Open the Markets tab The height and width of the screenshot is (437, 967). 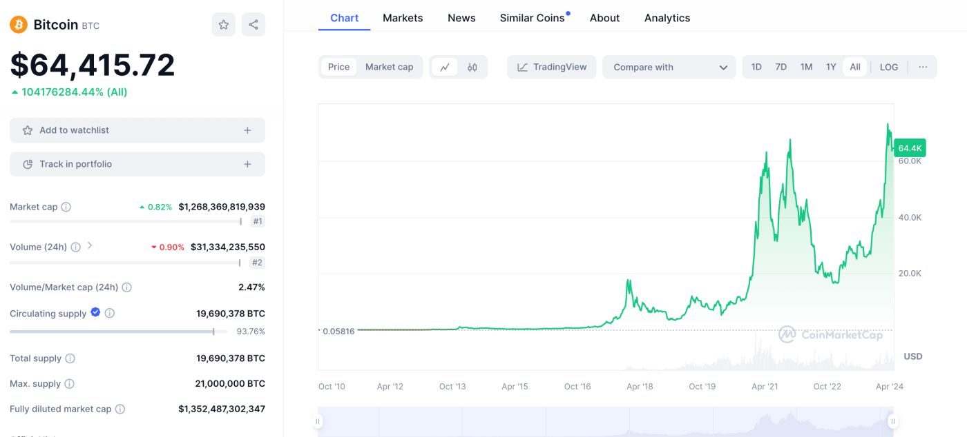coord(403,18)
